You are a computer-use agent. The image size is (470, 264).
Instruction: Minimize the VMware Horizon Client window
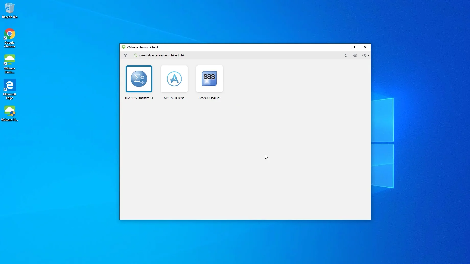tap(342, 47)
